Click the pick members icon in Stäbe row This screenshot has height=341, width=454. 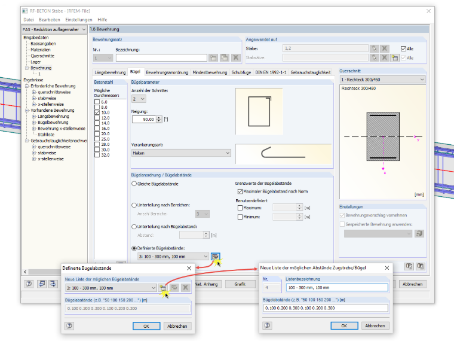pos(374,48)
